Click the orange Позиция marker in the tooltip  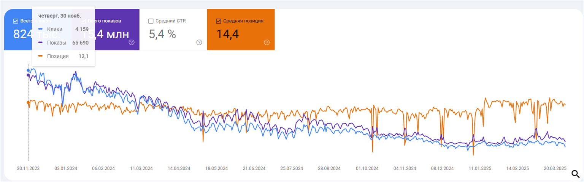coord(40,56)
